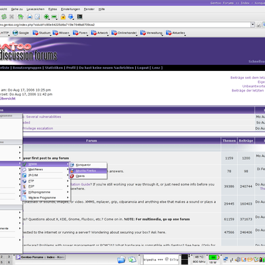Expand the Foren bookmark folder
This screenshot has width=265, height=265.
pos(80,33)
